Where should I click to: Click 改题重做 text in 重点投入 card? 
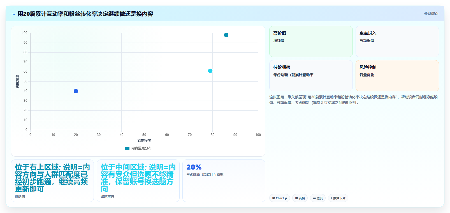click(x=367, y=41)
